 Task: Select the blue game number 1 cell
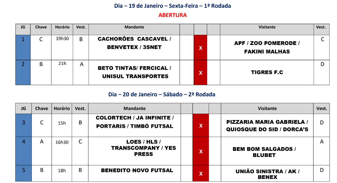23,47
